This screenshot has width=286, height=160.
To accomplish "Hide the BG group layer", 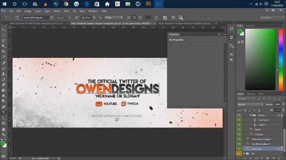I will coord(239,153).
